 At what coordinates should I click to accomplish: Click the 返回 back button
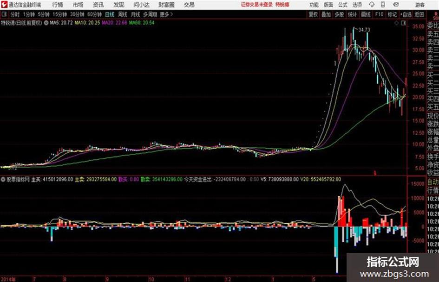tap(419, 14)
